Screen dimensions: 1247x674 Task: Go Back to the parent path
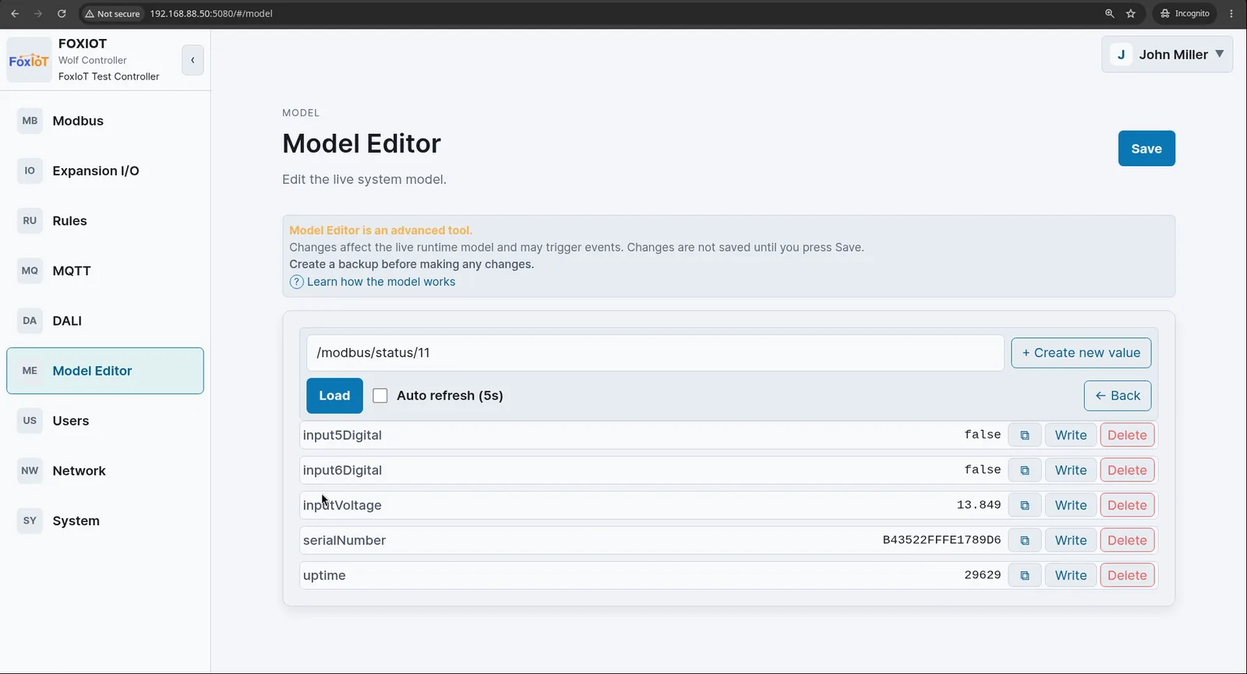pyautogui.click(x=1118, y=396)
